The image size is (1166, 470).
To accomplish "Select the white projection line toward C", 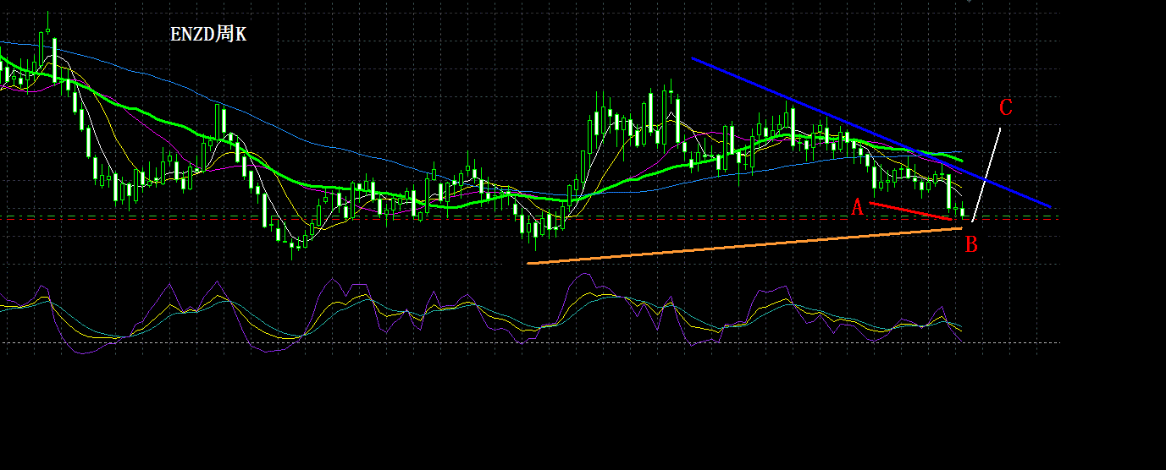I will [986, 175].
